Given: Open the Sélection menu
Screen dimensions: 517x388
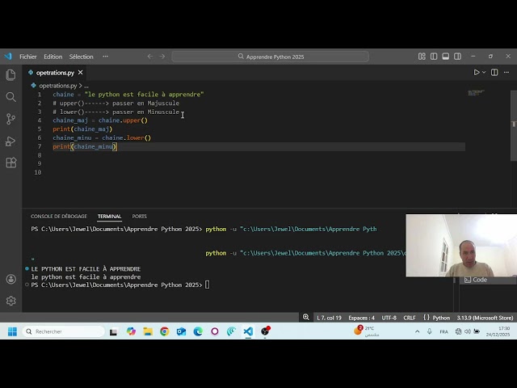Looking at the screenshot, I should click(81, 57).
